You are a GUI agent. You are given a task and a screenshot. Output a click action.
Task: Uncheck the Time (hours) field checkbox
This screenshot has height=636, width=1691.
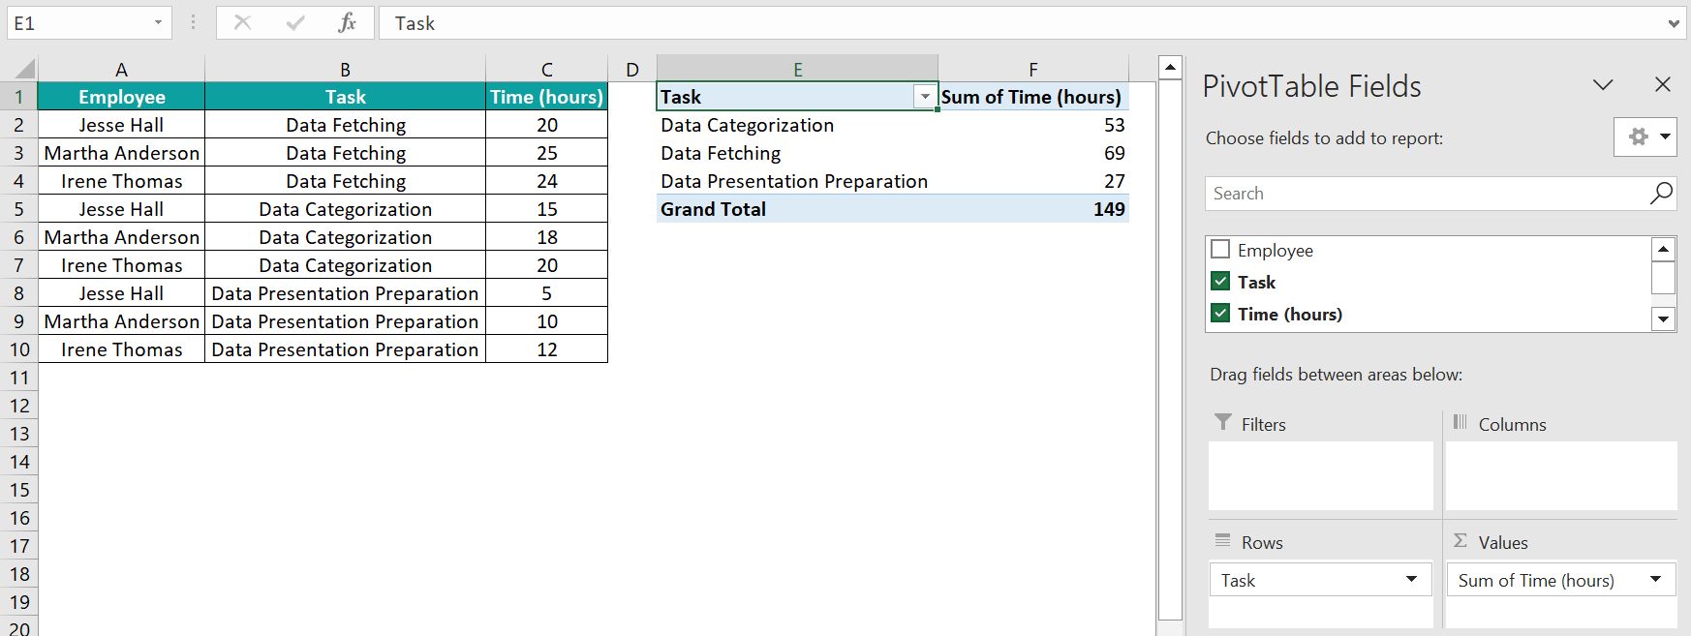point(1220,314)
